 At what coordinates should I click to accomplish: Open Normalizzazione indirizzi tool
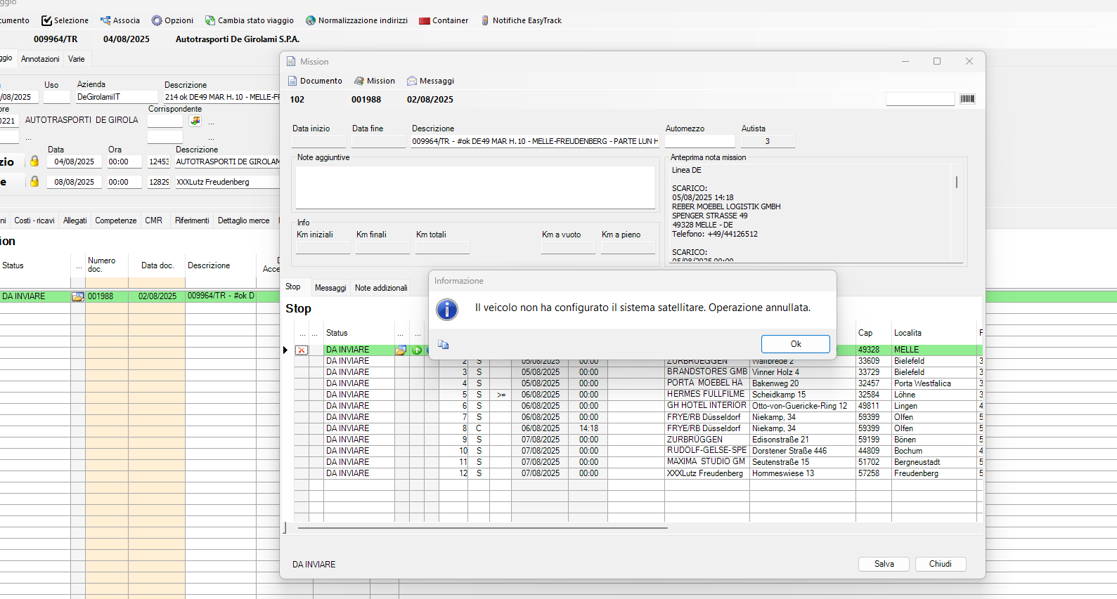pos(356,20)
